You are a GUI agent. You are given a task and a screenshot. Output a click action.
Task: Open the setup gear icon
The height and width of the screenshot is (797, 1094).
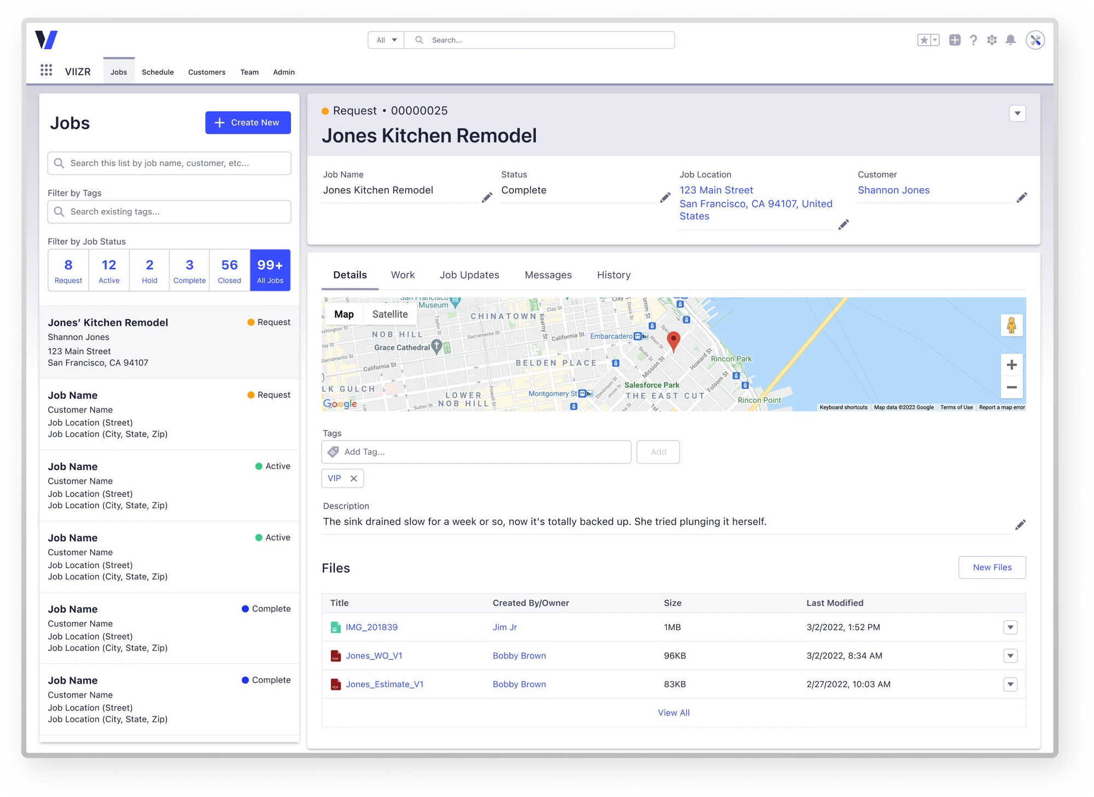[992, 40]
